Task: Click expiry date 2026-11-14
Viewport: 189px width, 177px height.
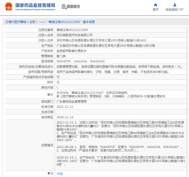Action: tap(65, 117)
